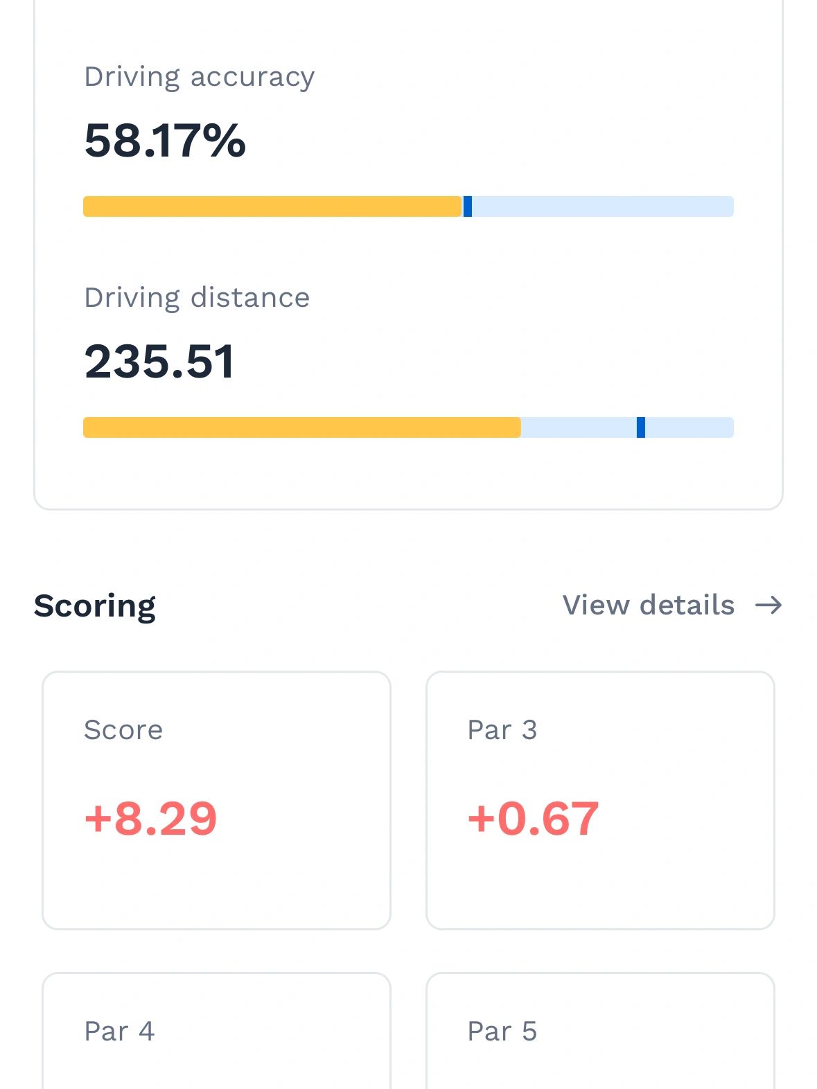
Task: Click the Score card label
Action: pos(123,730)
